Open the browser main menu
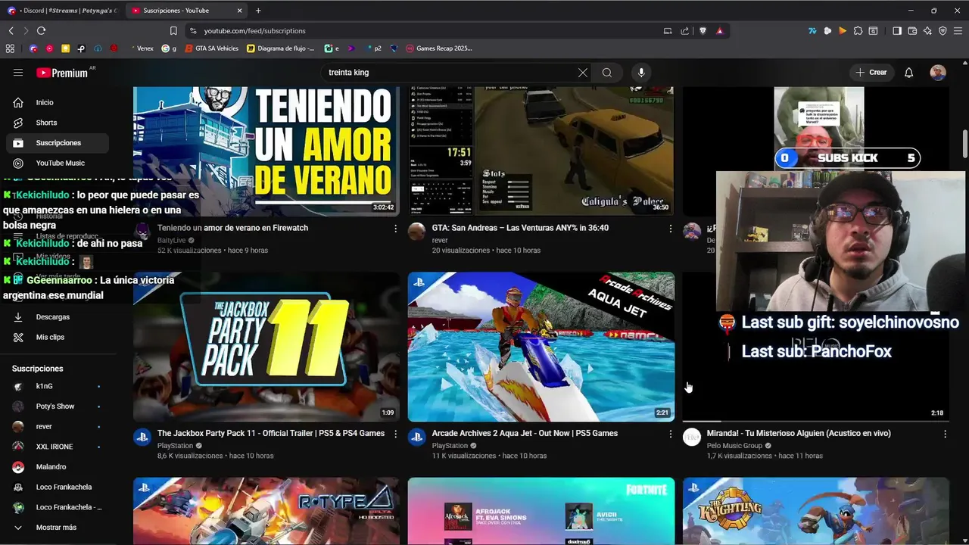969x545 pixels. [x=958, y=31]
